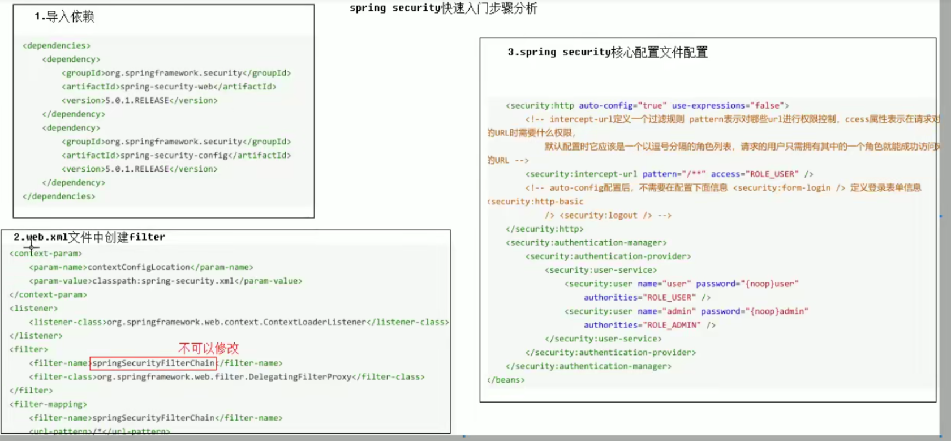Click the closing </listener> tag
Screen dimensions: 951x441
(x=36, y=336)
